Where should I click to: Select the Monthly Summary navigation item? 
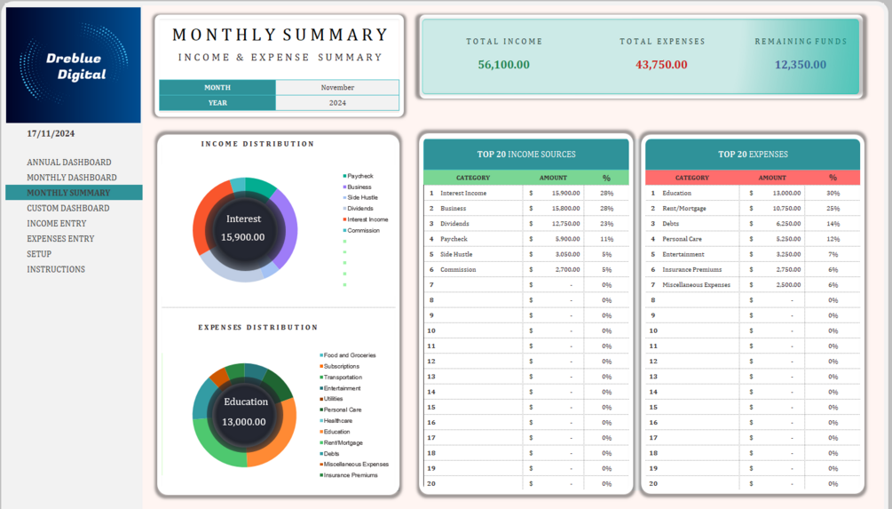74,193
